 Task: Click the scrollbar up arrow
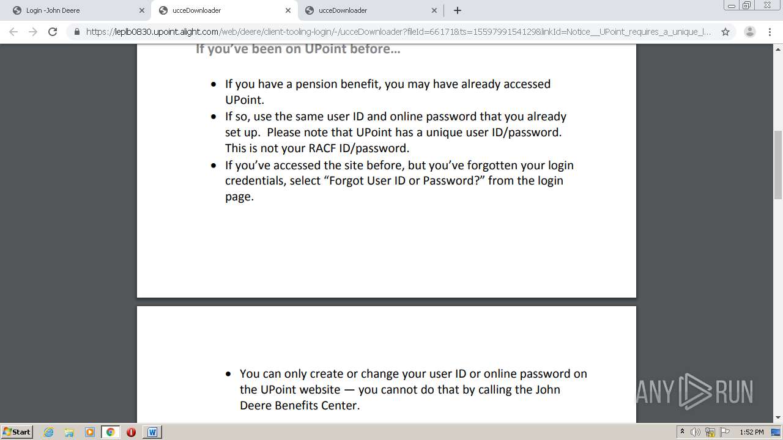click(x=778, y=49)
